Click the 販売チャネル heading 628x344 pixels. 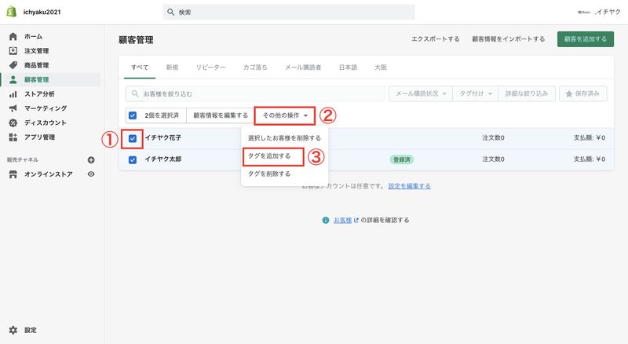(x=23, y=159)
